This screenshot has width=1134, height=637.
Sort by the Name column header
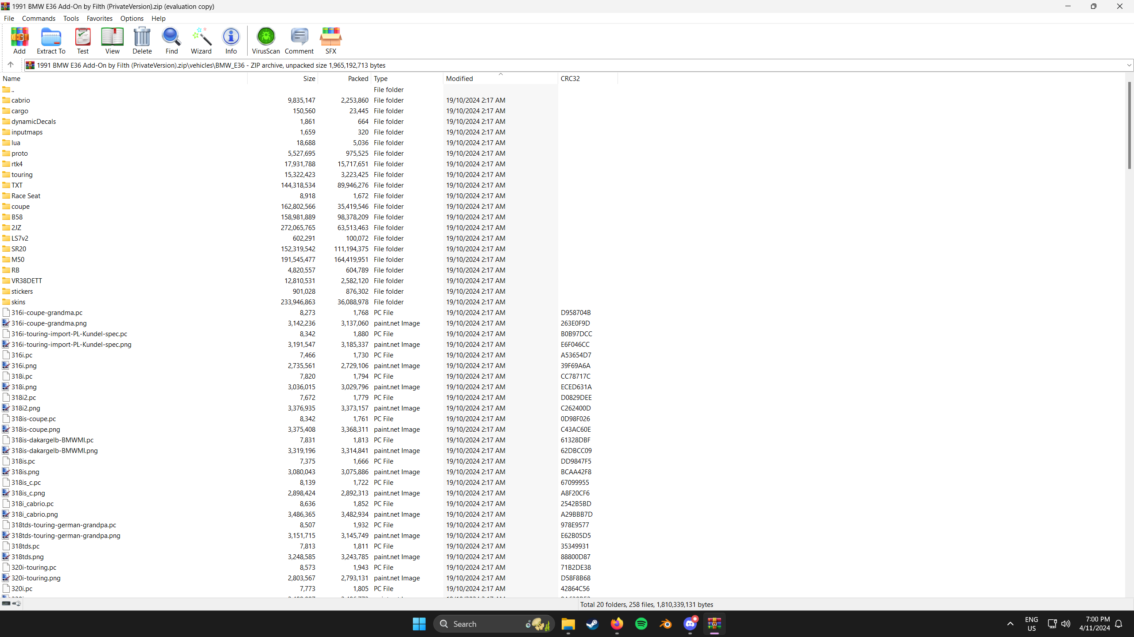[124, 78]
